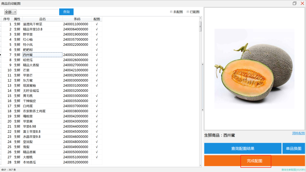Image resolution: width=306 pixels, height=172 pixels.
Task: Click the splitter collapse arrow handle
Action: [203, 65]
